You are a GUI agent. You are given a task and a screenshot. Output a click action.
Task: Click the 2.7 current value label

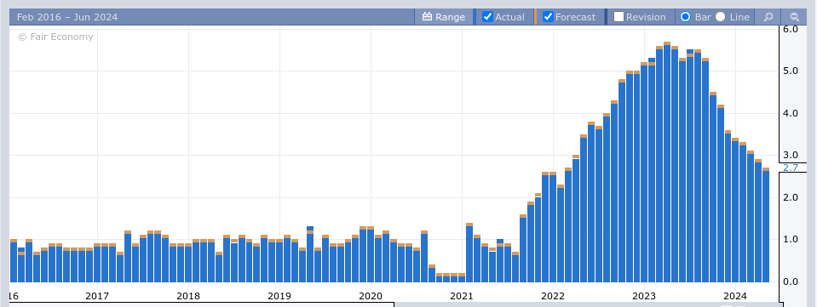pyautogui.click(x=791, y=168)
